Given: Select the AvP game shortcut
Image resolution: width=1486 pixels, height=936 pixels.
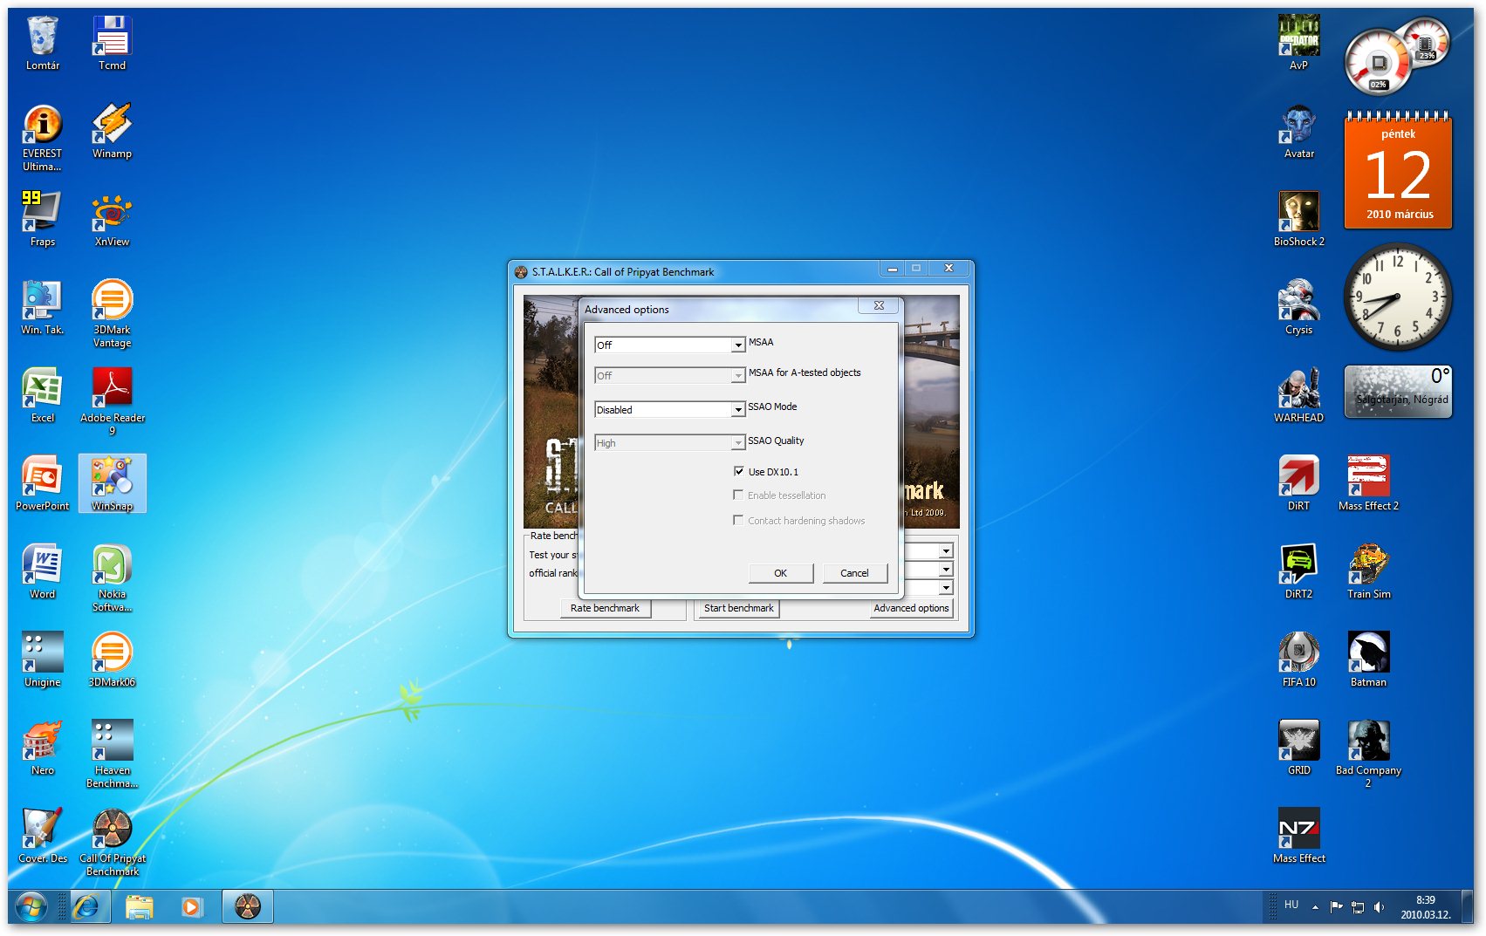Looking at the screenshot, I should tap(1298, 43).
